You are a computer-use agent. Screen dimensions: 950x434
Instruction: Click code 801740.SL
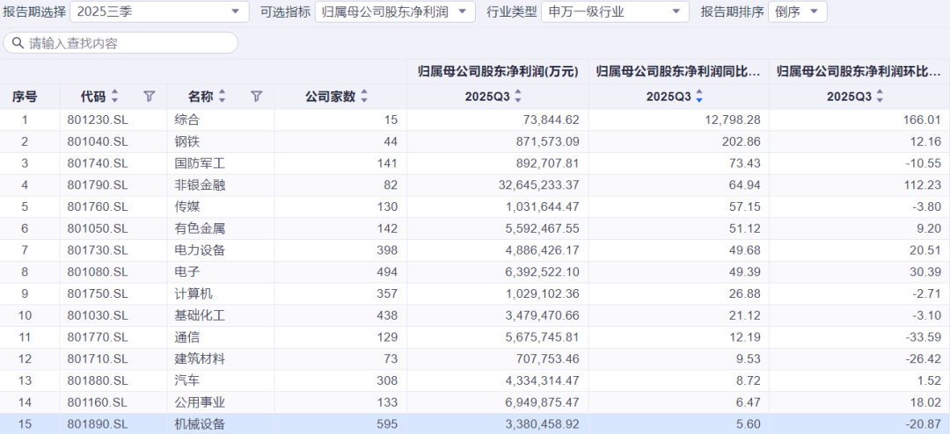click(x=98, y=163)
